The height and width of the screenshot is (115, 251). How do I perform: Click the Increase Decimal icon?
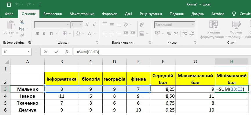coord(185,33)
